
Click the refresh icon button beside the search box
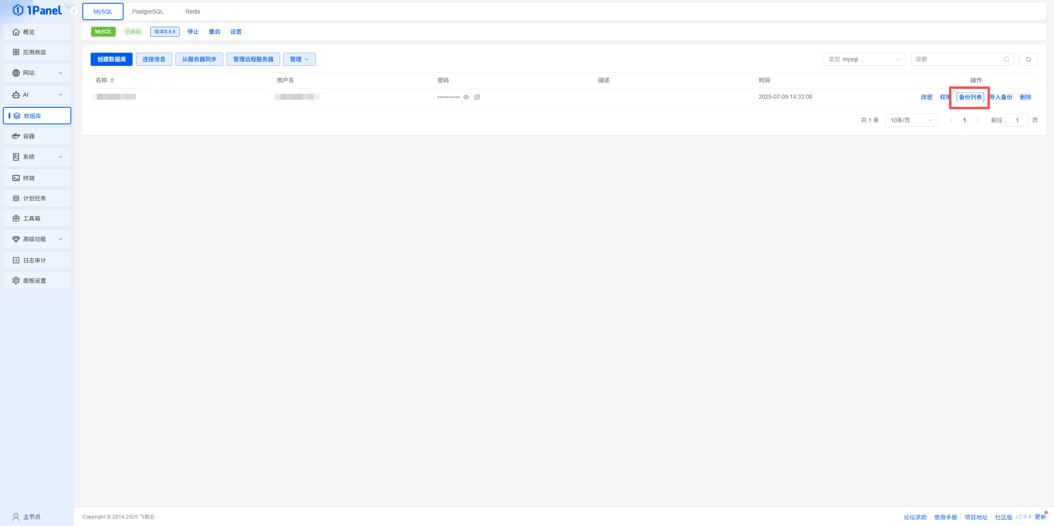[1028, 59]
